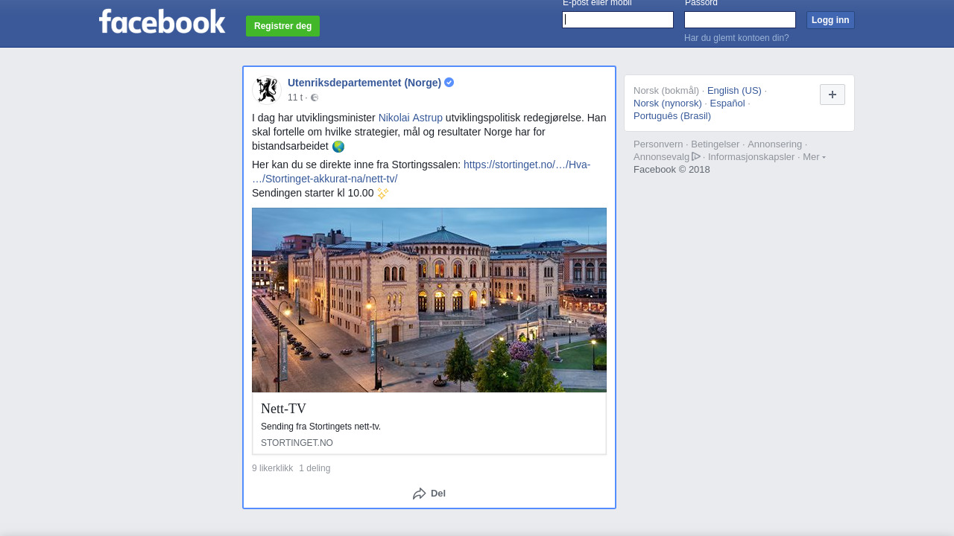Click the Registrer deg button
954x536 pixels.
tap(283, 26)
